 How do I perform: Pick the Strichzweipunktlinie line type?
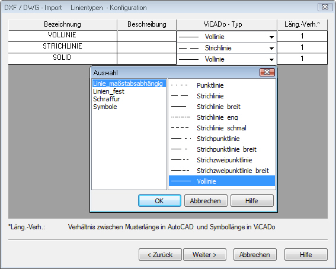(x=222, y=160)
